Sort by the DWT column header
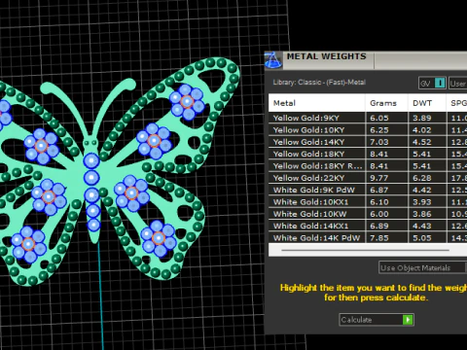Screen dimensions: 467x350 tap(427, 103)
